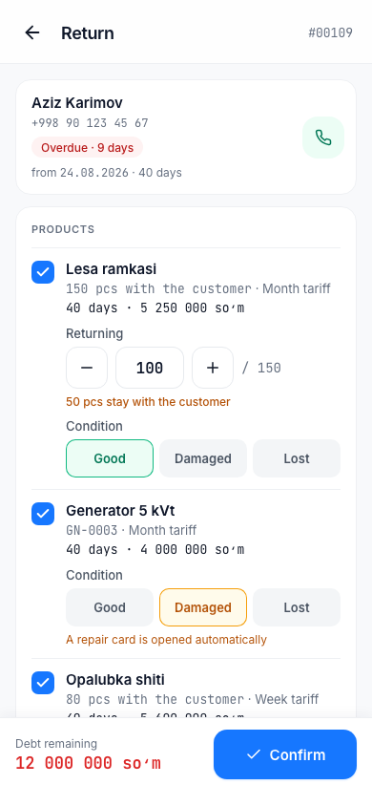Increase returning quantity with plus button

[x=213, y=368]
